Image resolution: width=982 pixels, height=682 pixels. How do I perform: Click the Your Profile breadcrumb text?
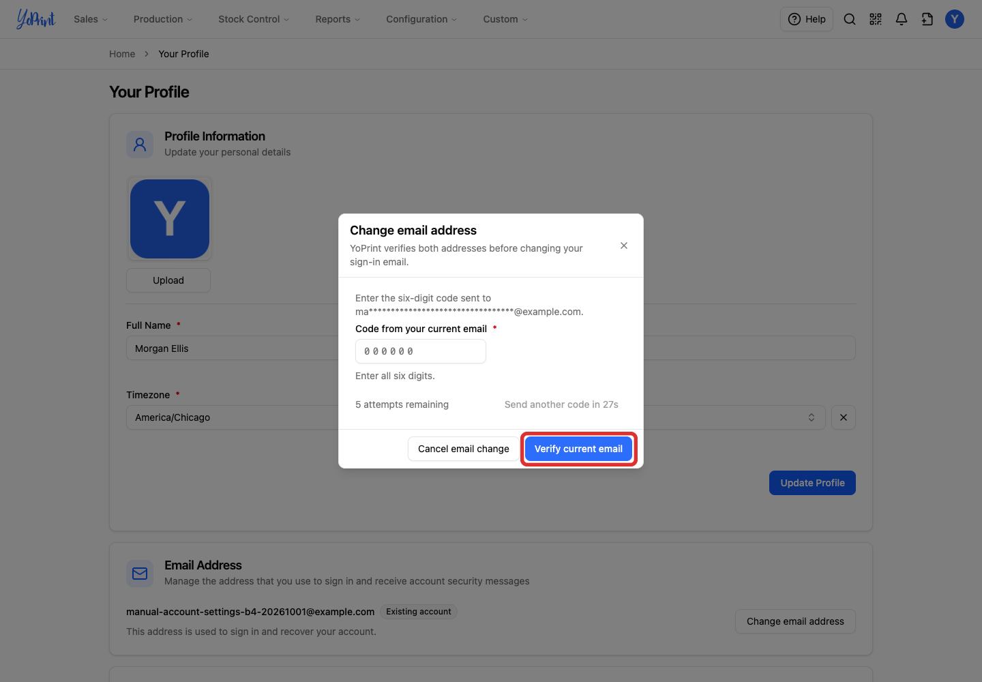[183, 54]
